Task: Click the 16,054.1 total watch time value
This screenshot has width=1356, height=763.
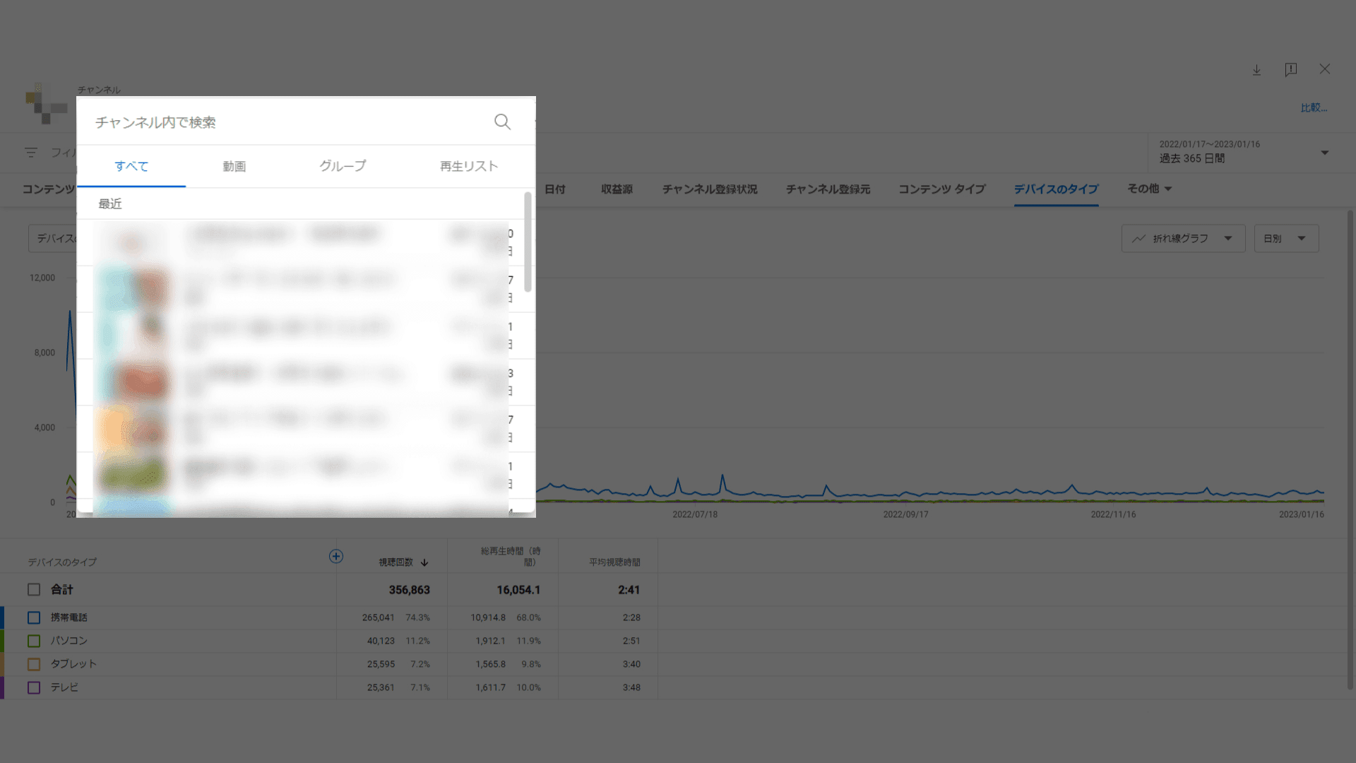Action: tap(518, 590)
